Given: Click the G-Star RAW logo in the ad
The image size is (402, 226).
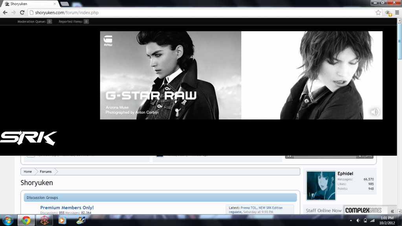Looking at the screenshot, I should (108, 41).
